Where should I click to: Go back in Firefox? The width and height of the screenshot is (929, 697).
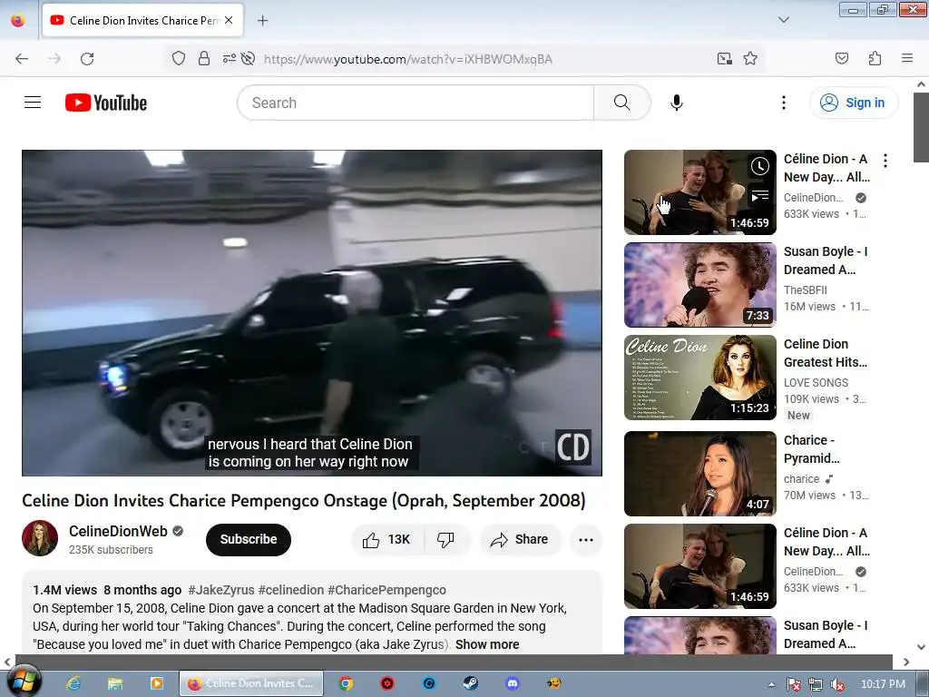pyautogui.click(x=22, y=59)
